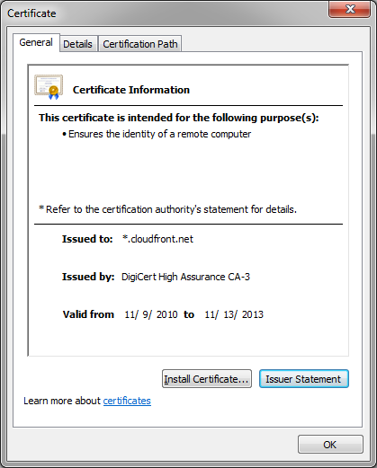This screenshot has height=468, width=377.
Task: Click the 11/13/2013 expiration date
Action: (x=234, y=314)
